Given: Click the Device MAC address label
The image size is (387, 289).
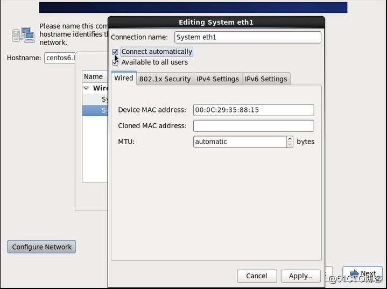Looking at the screenshot, I should 152,110.
